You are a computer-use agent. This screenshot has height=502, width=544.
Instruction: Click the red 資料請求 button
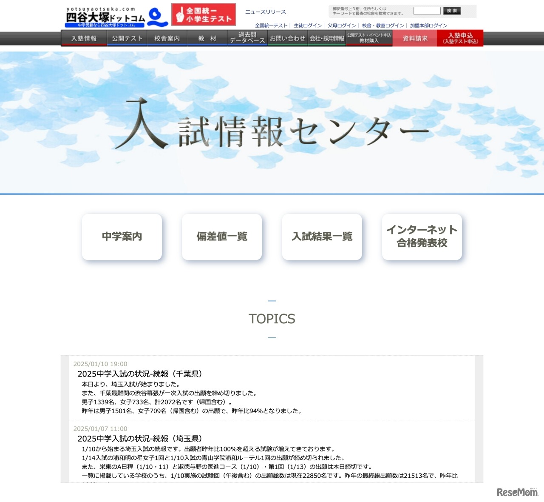pos(414,38)
